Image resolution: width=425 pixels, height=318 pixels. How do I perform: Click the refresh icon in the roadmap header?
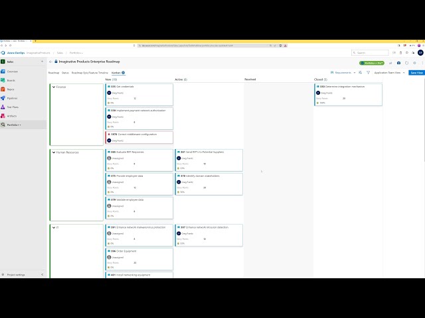(406, 63)
